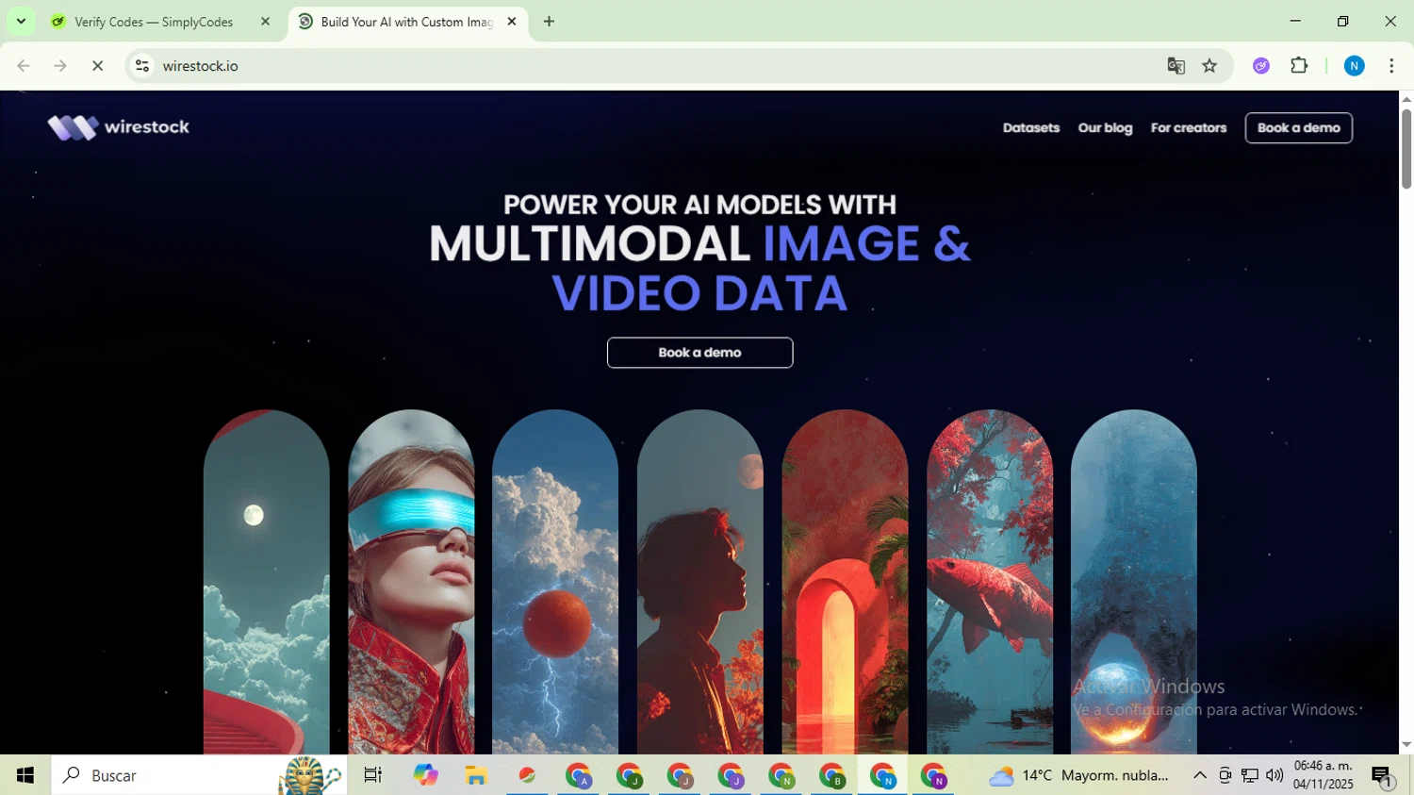Open network settings tray icon
Image resolution: width=1414 pixels, height=795 pixels.
pyautogui.click(x=1250, y=775)
